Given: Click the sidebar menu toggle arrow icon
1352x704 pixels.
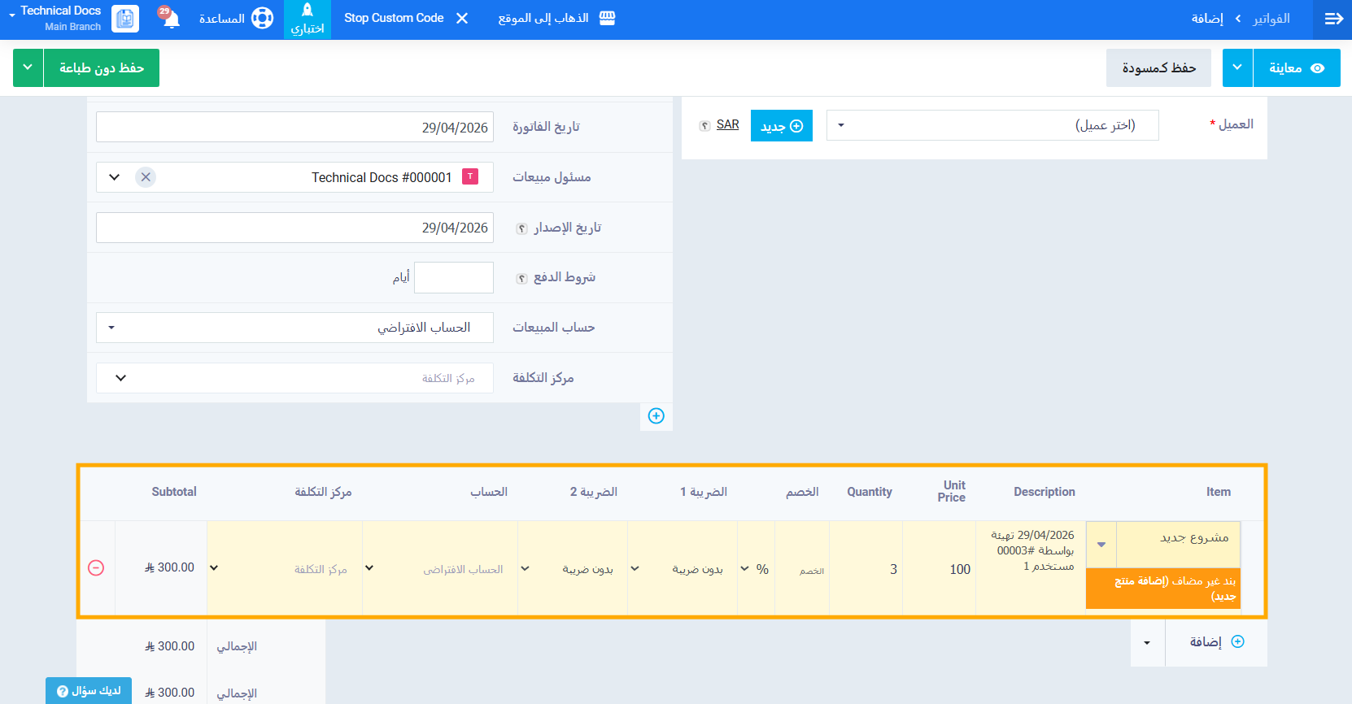Looking at the screenshot, I should [x=1333, y=19].
